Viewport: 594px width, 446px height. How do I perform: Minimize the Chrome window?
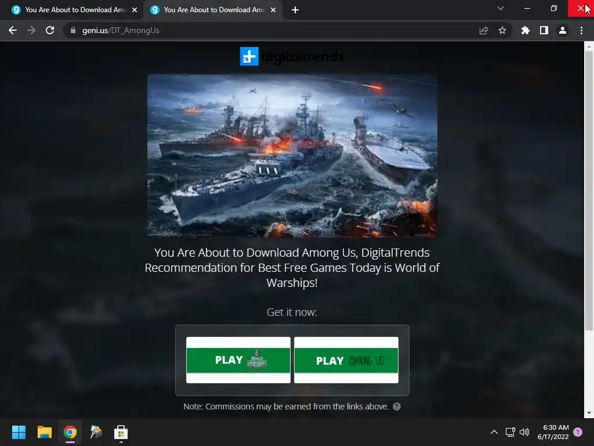[527, 8]
